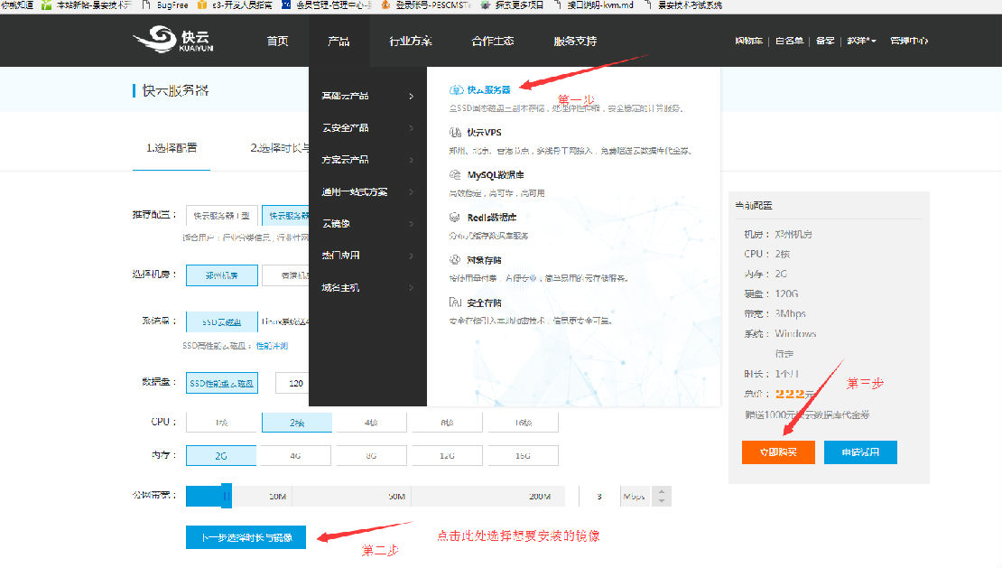Click the 安全存储 icon in products menu
This screenshot has width=1002, height=568.
457,303
